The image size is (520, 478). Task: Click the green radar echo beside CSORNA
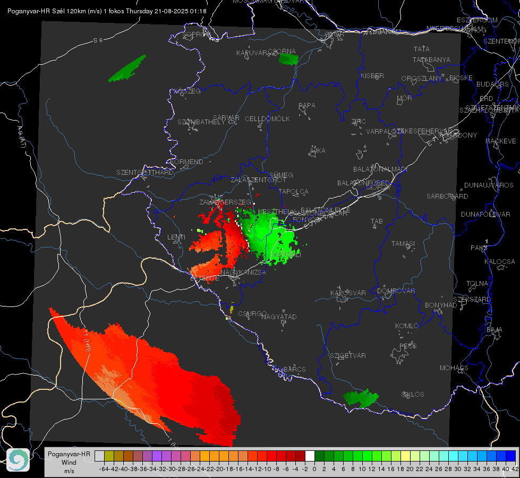(288, 59)
